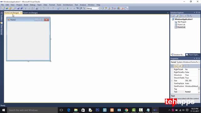Click Refresh icon in Solution Explorer toolbar
Image resolution: width=201 pixels, height=113 pixels.
tap(180, 16)
